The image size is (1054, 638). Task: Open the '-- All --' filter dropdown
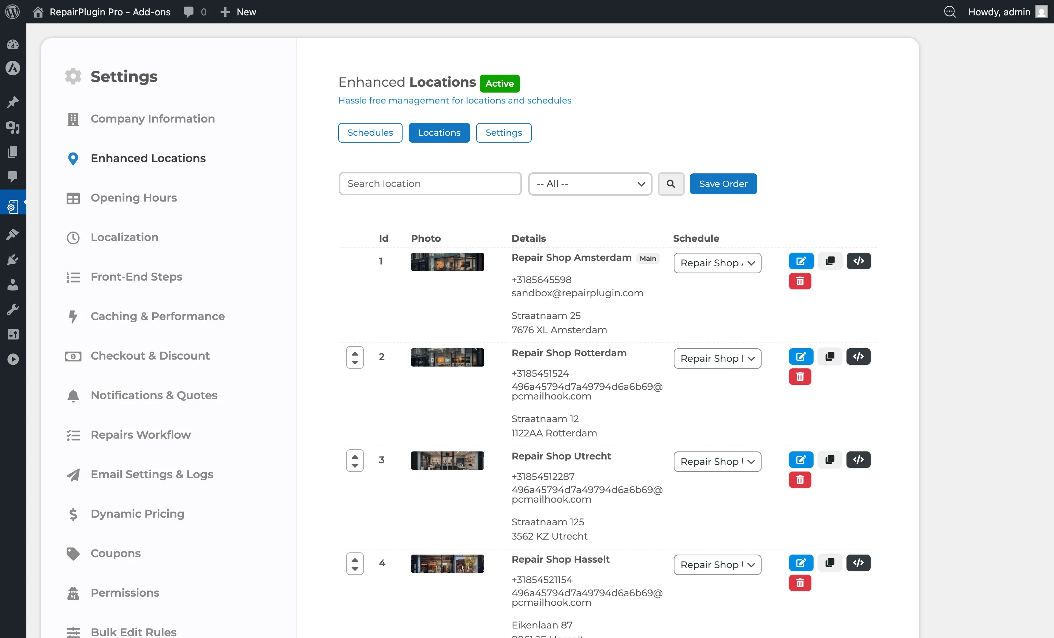(x=590, y=184)
